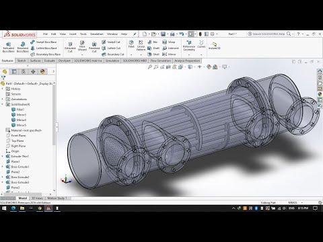Open the Insert menu

(x=73, y=34)
